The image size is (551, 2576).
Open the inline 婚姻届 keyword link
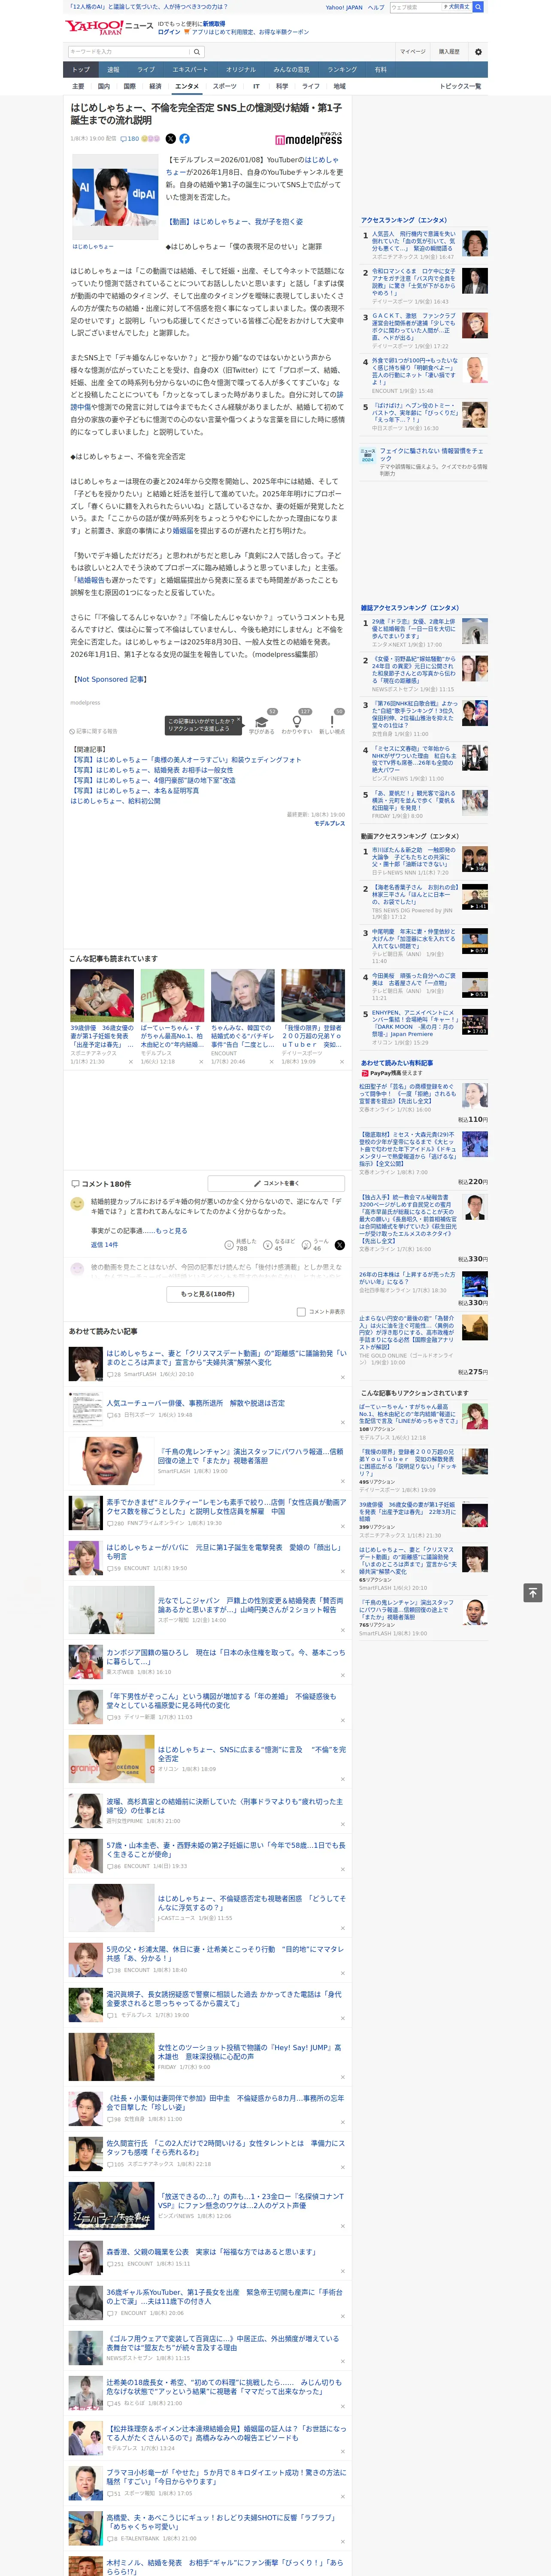click(x=183, y=531)
